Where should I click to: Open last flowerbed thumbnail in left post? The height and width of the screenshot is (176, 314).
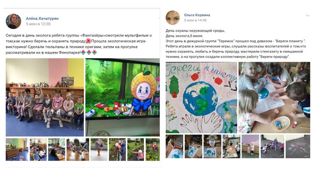pyautogui.click(x=152, y=149)
